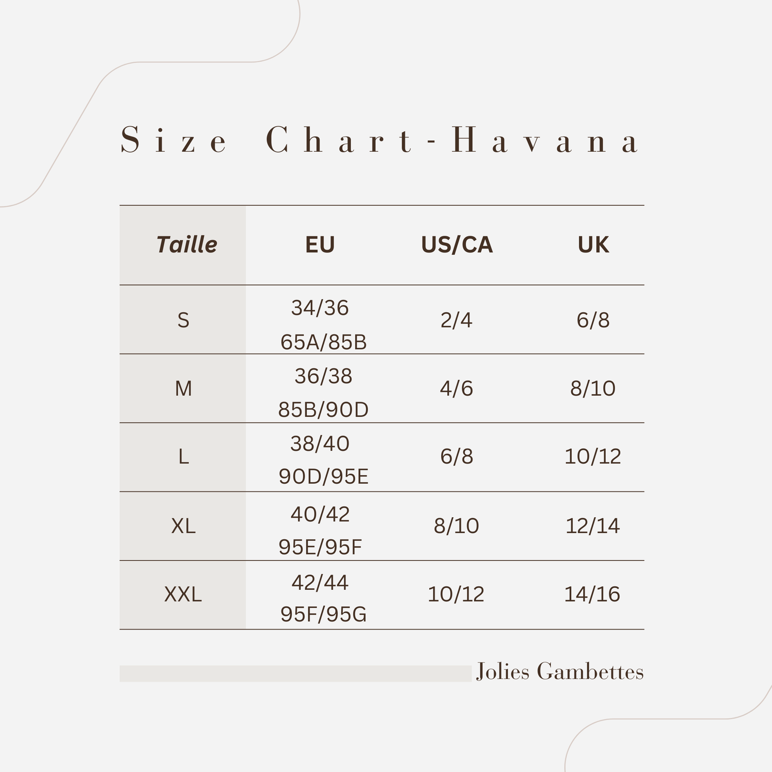
Task: Select the 14/16 UK size value
Action: pyautogui.click(x=592, y=594)
